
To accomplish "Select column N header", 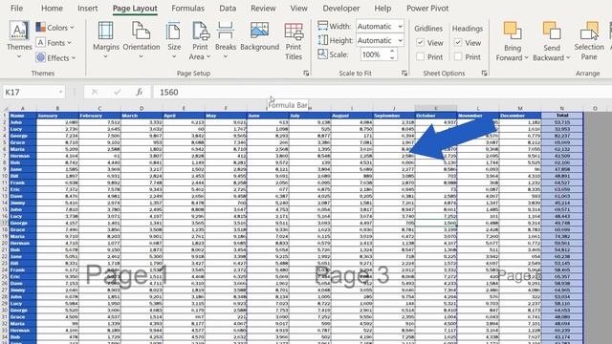I will pyautogui.click(x=562, y=108).
